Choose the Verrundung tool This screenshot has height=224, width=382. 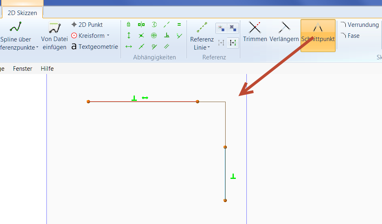tap(360, 24)
